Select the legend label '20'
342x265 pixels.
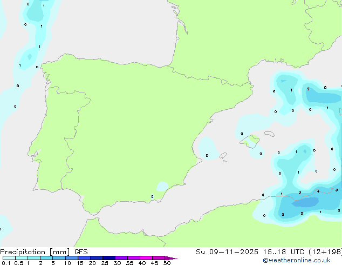pyautogui.click(x=92, y=263)
